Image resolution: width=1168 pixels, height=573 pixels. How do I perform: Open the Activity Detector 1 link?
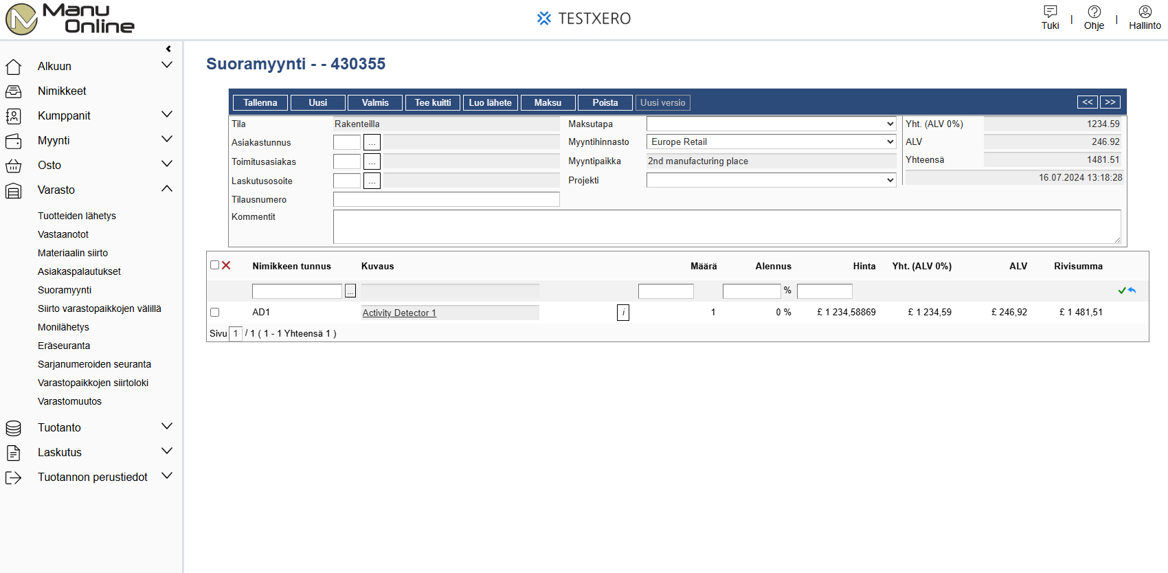click(x=399, y=313)
